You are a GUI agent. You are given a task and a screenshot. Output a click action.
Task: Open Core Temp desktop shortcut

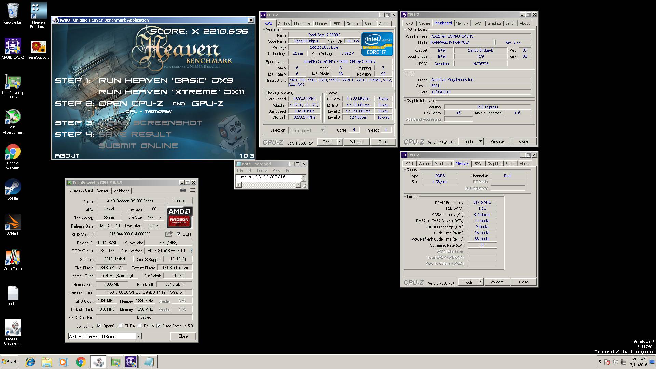coord(13,260)
